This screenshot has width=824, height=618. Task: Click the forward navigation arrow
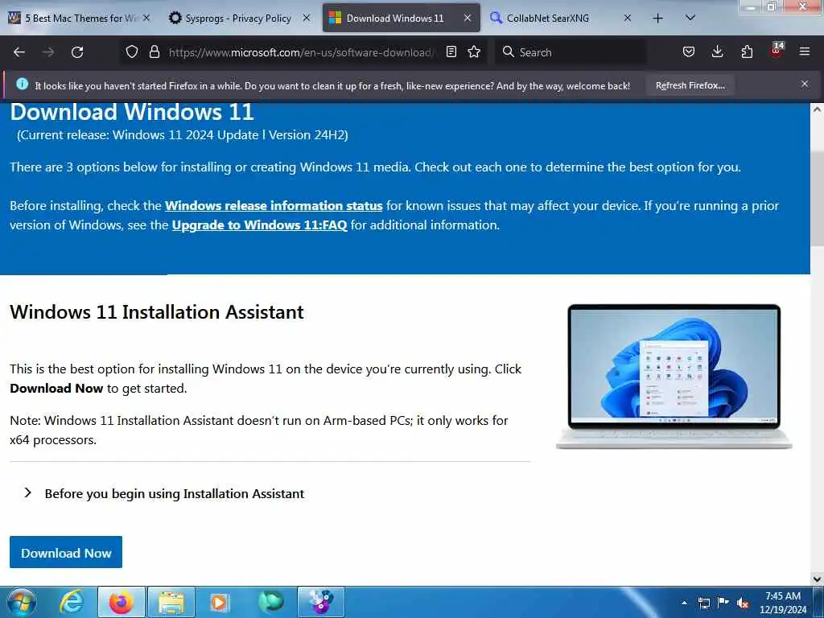pyautogui.click(x=47, y=52)
